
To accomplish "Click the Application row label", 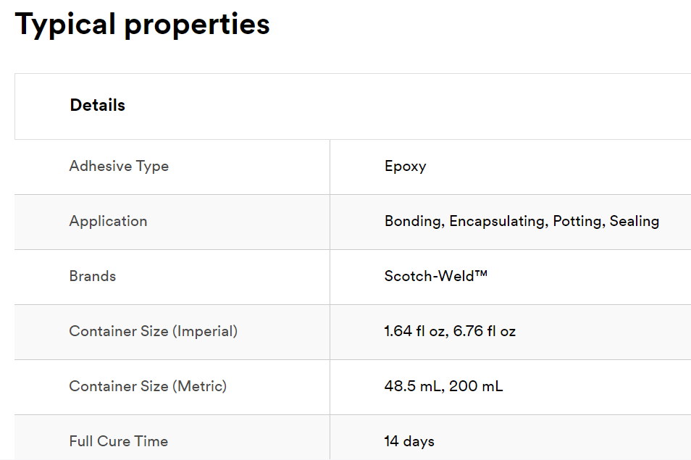I will pos(108,221).
